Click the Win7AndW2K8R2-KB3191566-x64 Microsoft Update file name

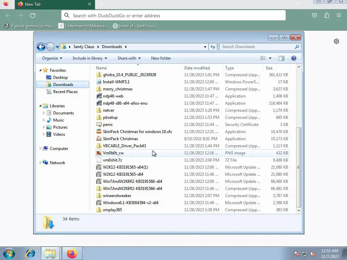(132, 181)
